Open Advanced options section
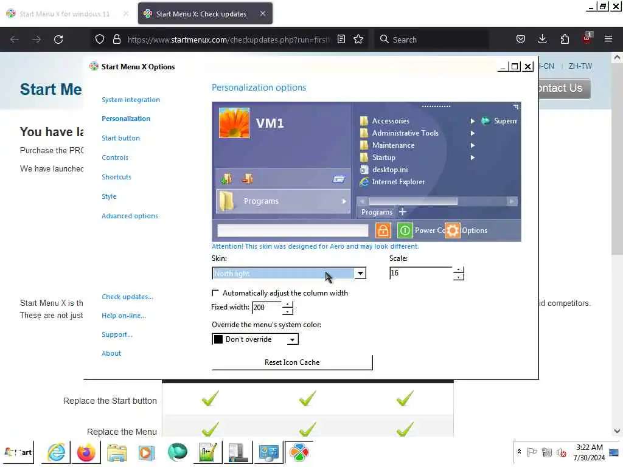Viewport: 623px width, 467px height. (x=130, y=216)
